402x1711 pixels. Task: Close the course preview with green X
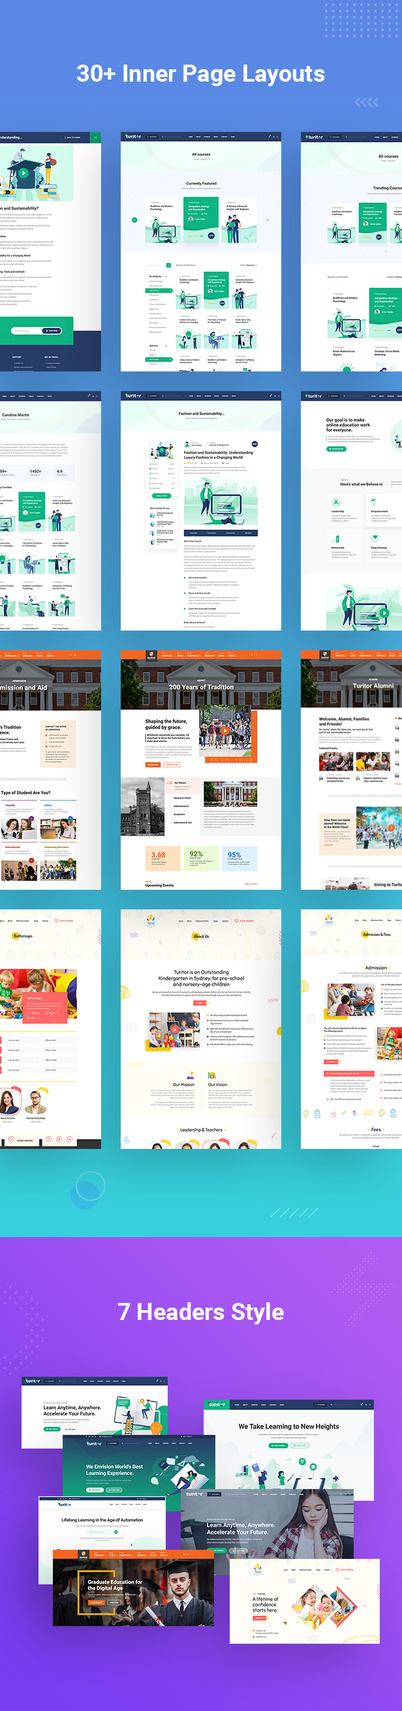[95, 138]
